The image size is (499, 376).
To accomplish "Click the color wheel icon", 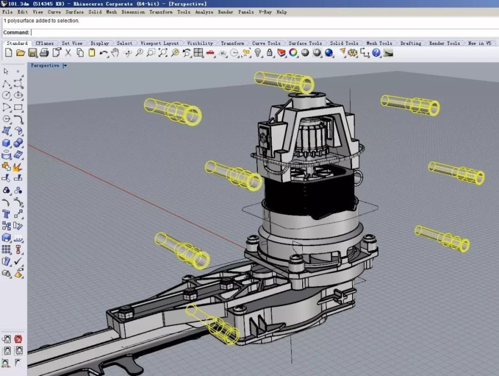I will [x=293, y=53].
